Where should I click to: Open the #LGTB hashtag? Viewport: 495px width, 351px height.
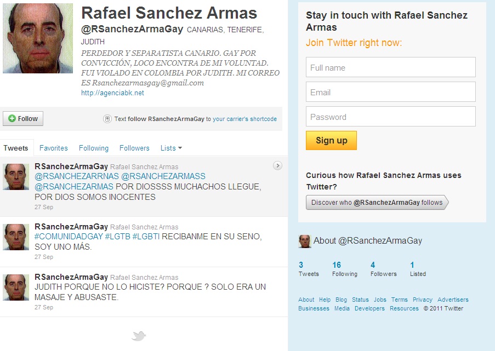click(x=117, y=236)
